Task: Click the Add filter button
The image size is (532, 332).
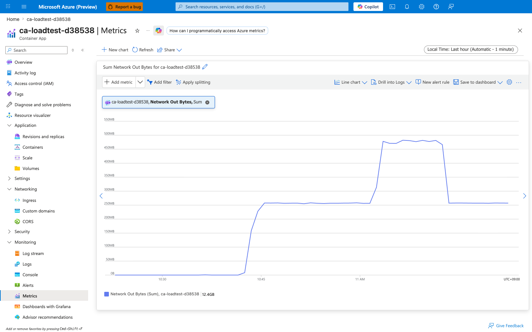Action: (159, 82)
